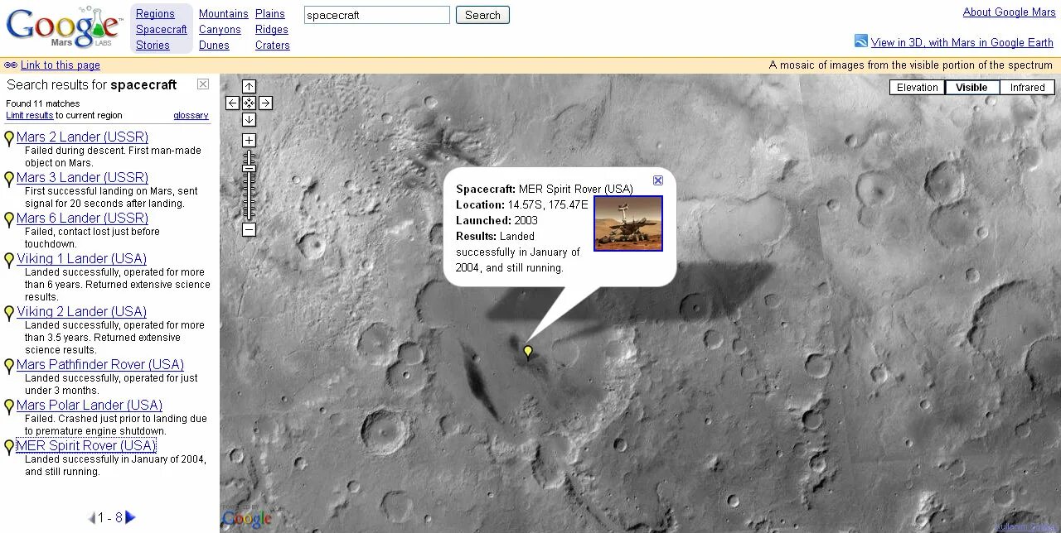Open the Spirit rover thumbnail image
Screen dimensions: 1061x533
click(x=628, y=223)
